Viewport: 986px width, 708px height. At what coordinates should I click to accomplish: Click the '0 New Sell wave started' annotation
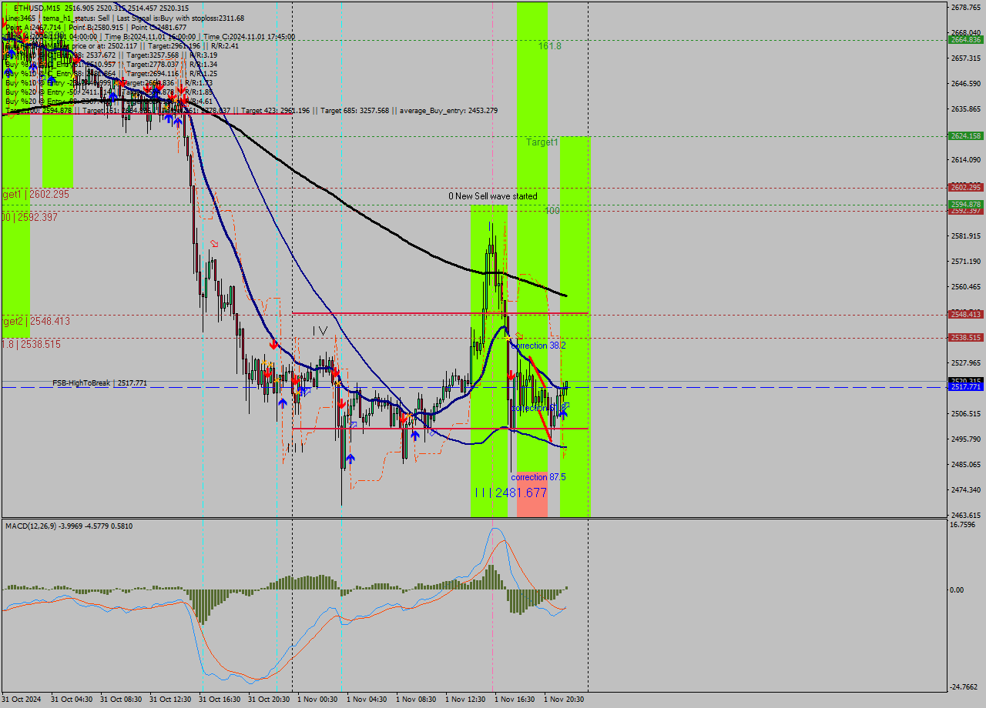(x=493, y=196)
